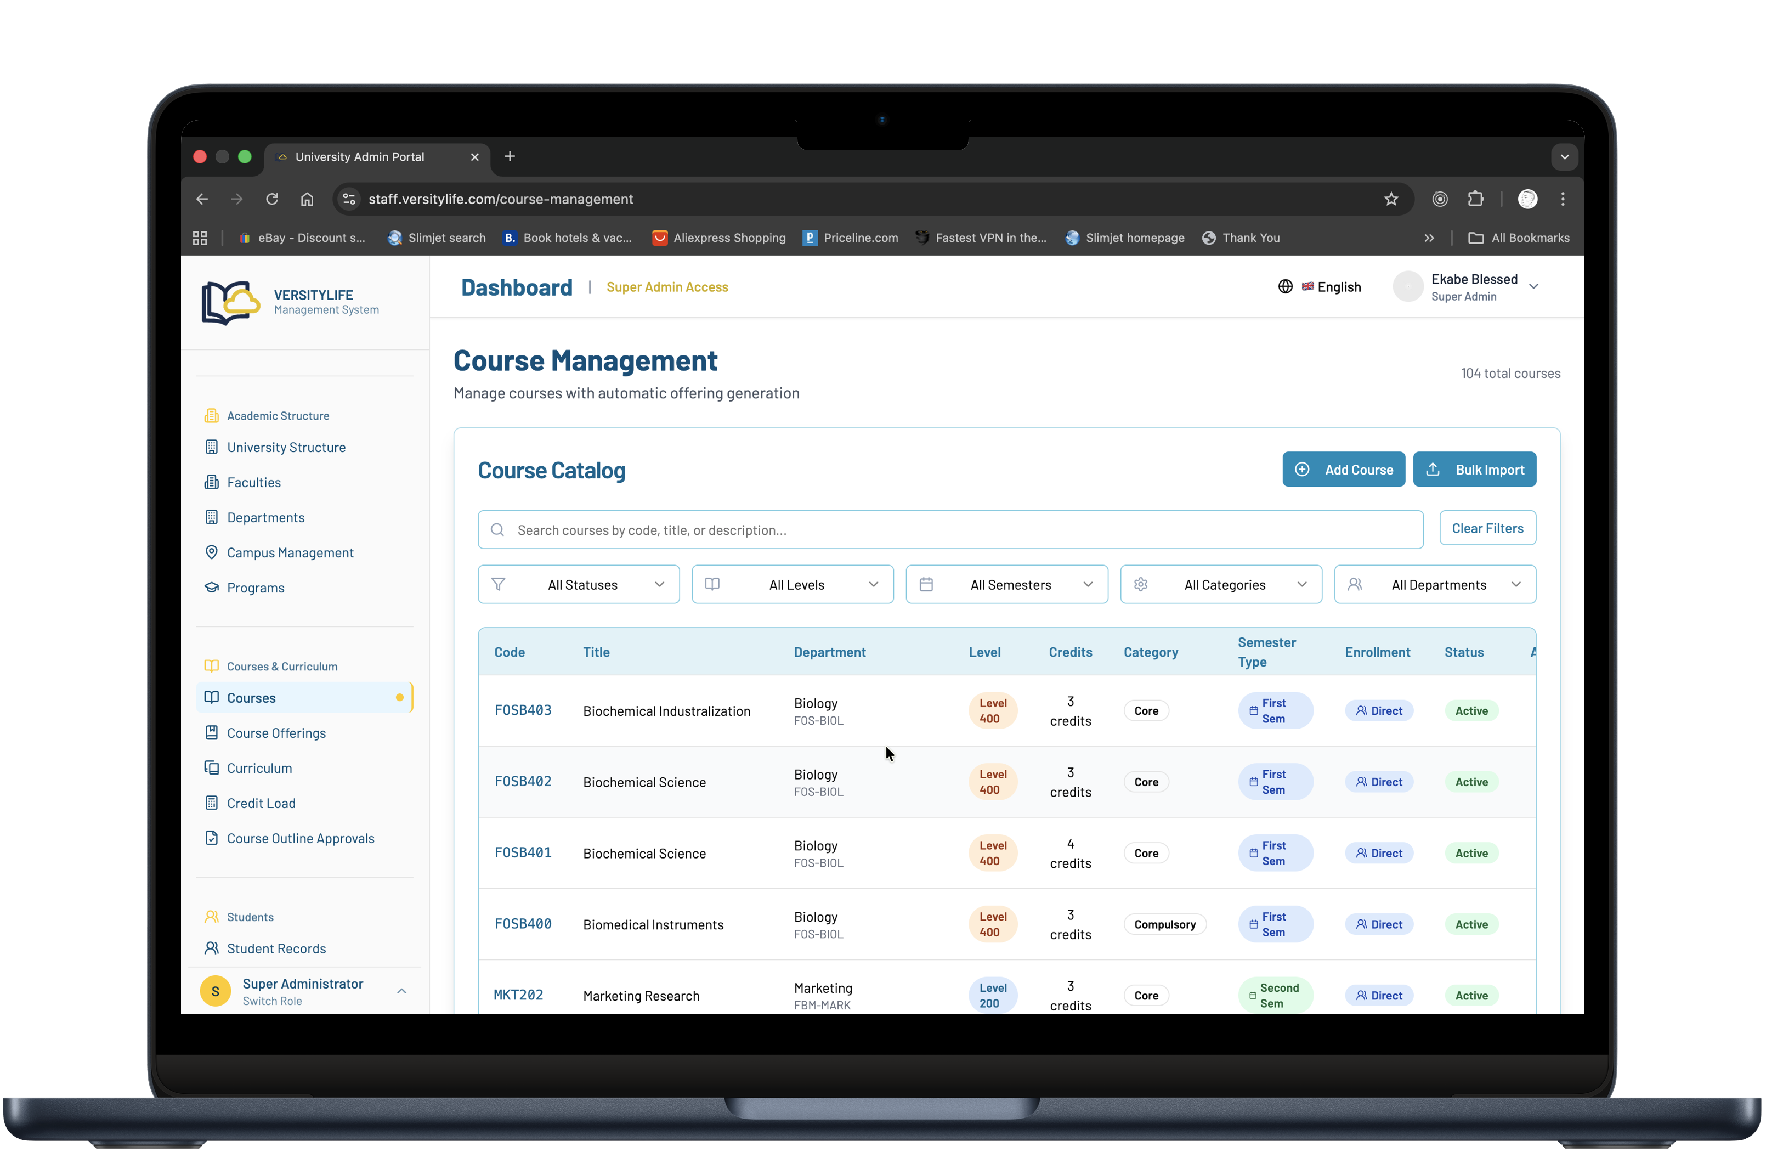Click the browser reload icon

pos(273,199)
